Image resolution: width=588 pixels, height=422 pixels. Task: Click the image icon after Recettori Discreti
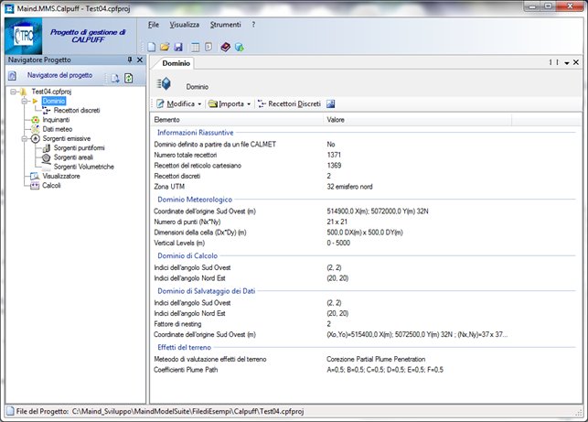330,104
